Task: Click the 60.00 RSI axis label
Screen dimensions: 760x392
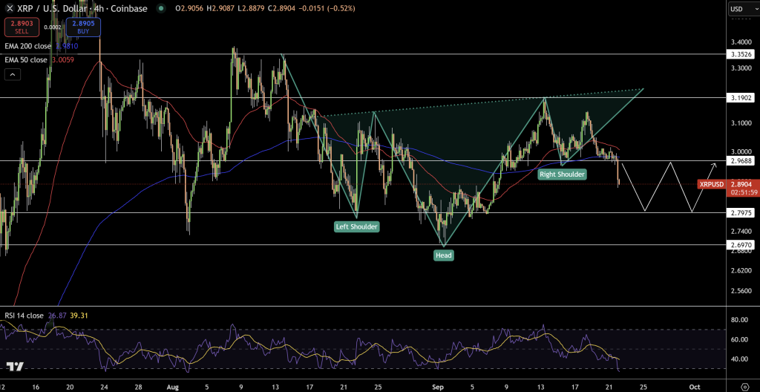Action: pos(738,339)
